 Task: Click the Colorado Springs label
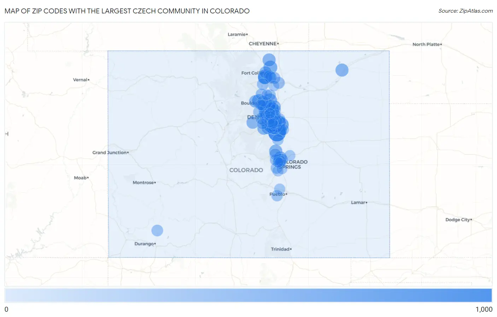(293, 165)
